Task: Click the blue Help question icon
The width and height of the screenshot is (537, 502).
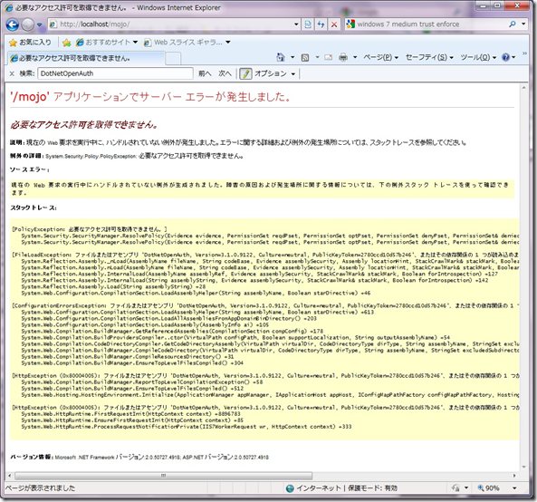Action: (x=506, y=57)
